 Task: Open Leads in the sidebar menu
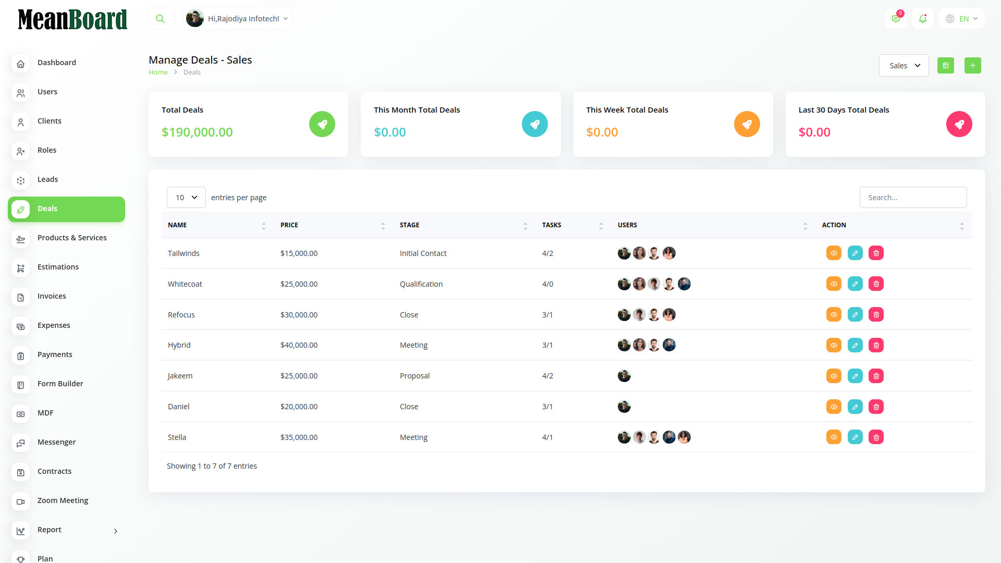tap(47, 179)
